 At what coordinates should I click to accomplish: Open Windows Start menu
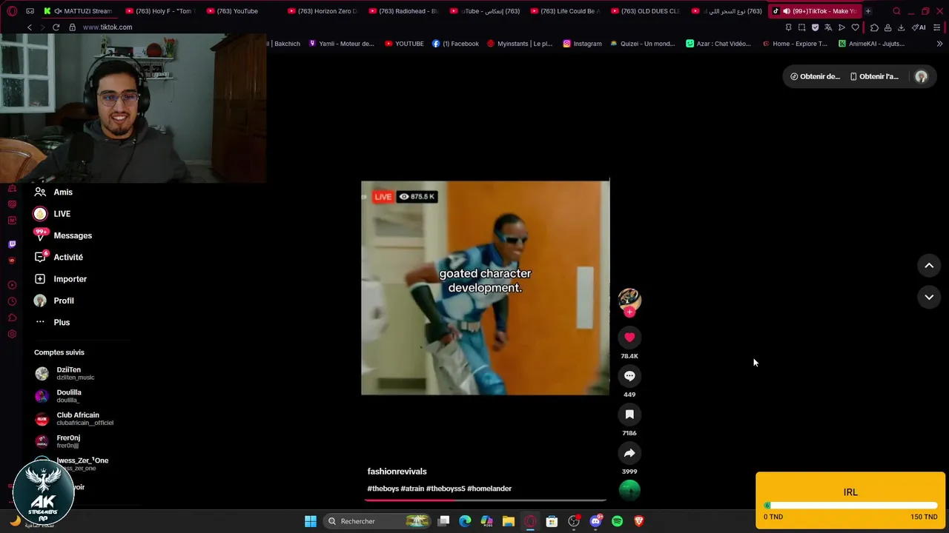click(x=311, y=521)
